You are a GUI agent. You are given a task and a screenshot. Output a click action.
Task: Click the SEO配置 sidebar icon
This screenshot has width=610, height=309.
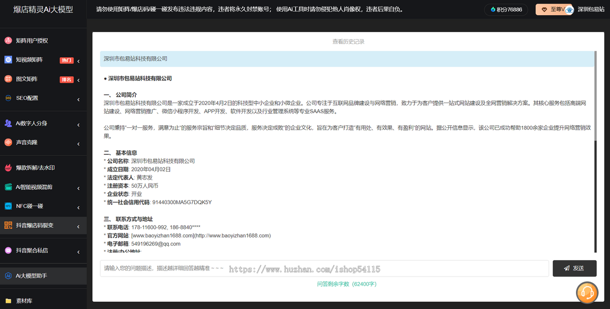[8, 98]
